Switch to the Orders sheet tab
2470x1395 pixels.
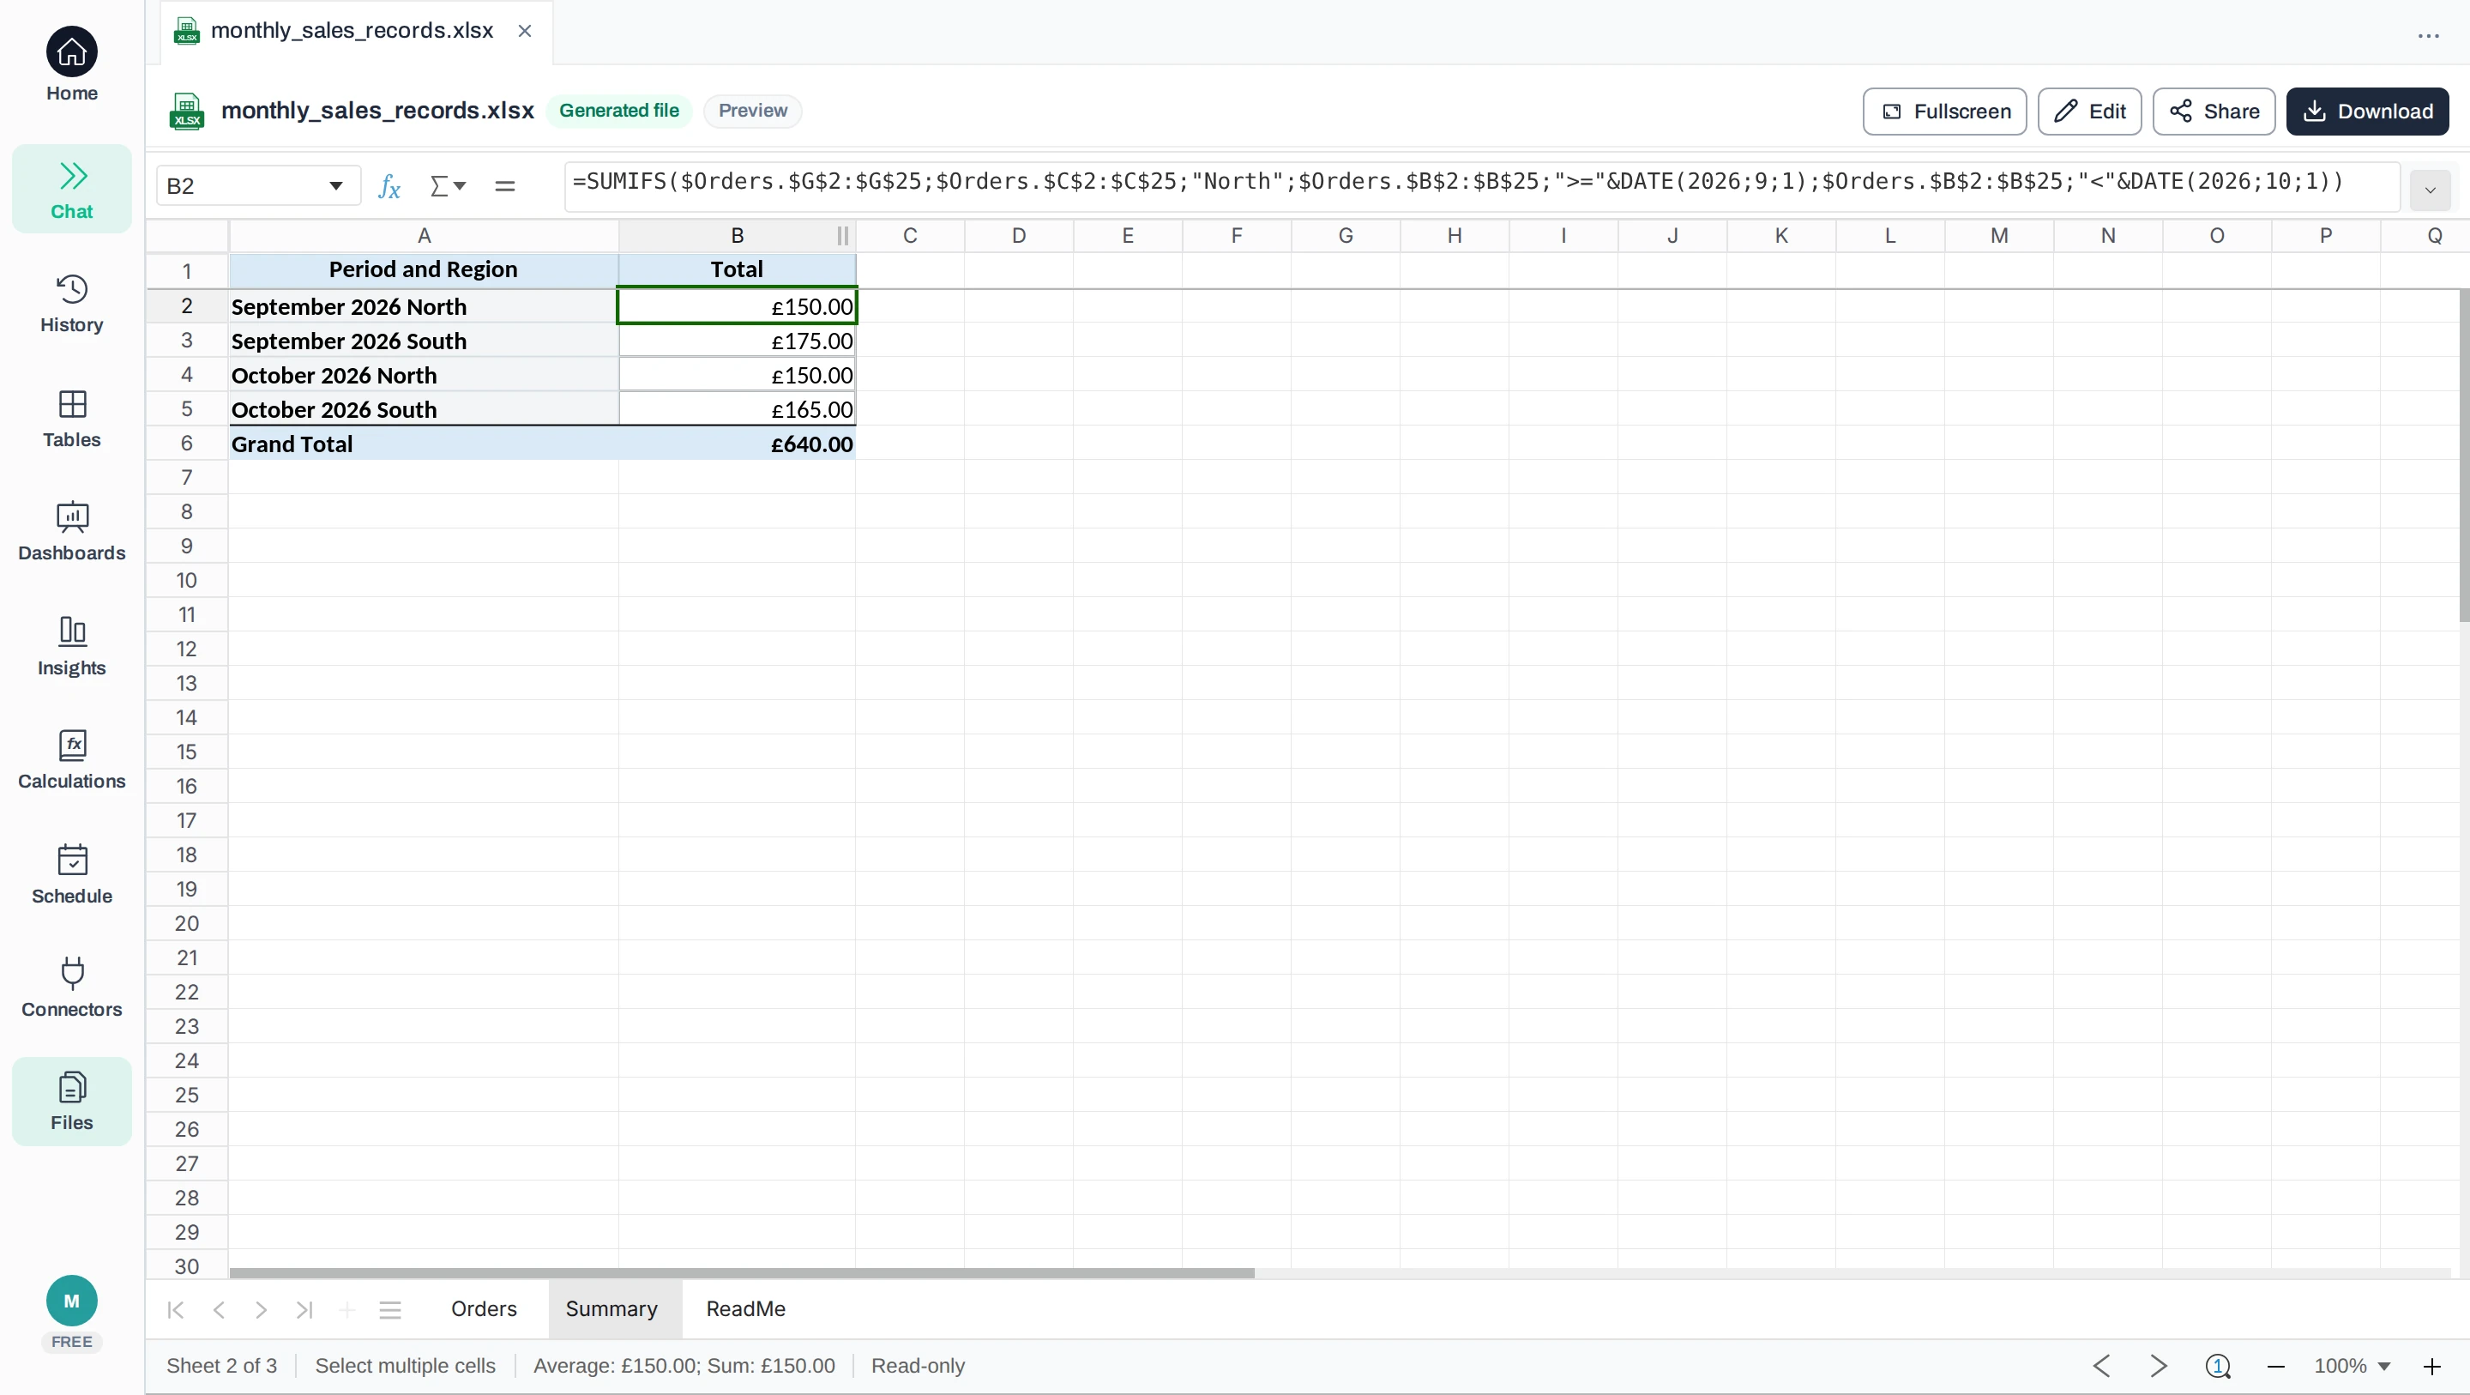(x=483, y=1308)
